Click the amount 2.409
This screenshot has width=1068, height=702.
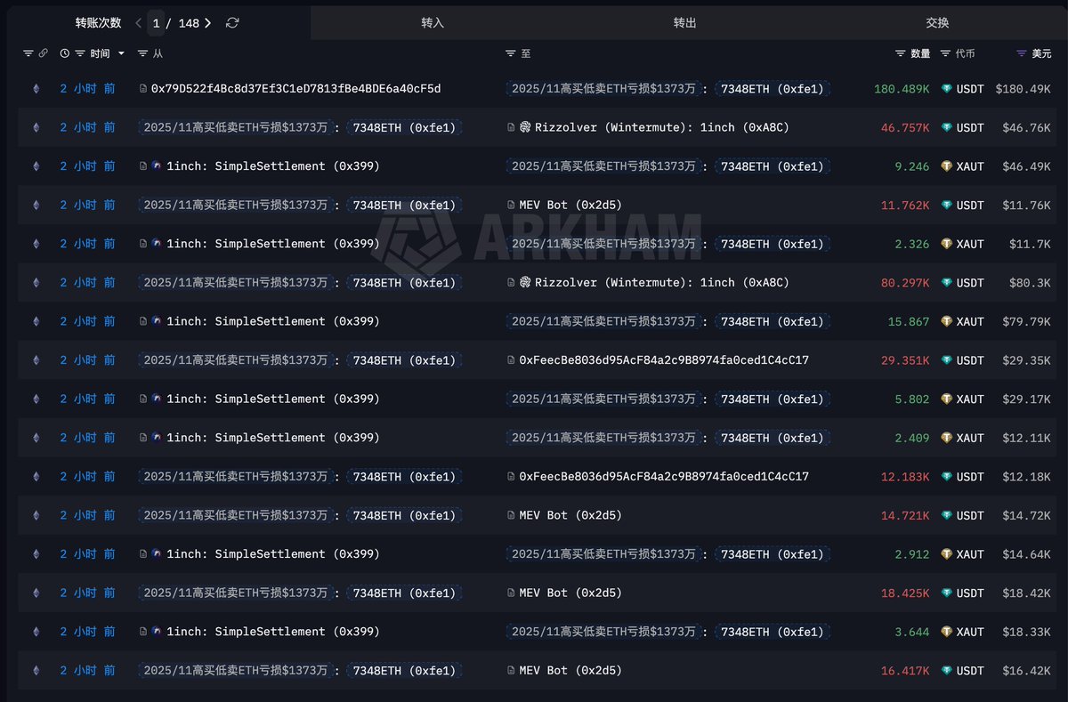tap(912, 438)
